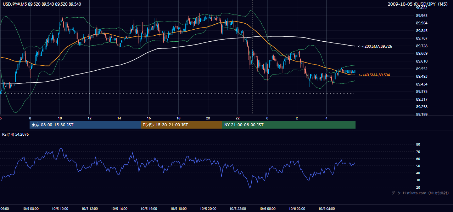
Task: Click the RSI scale value 30
Action: point(418,180)
